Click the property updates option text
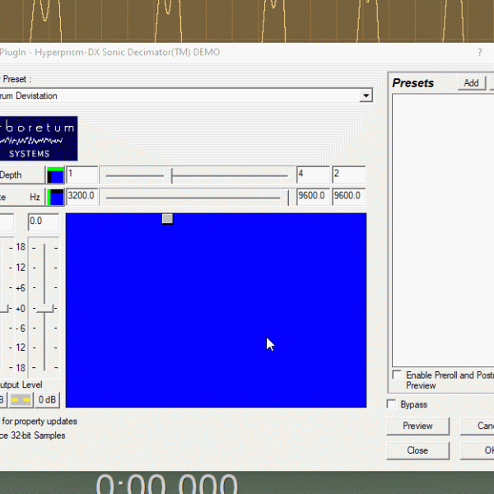This screenshot has height=494, width=494. (x=40, y=422)
